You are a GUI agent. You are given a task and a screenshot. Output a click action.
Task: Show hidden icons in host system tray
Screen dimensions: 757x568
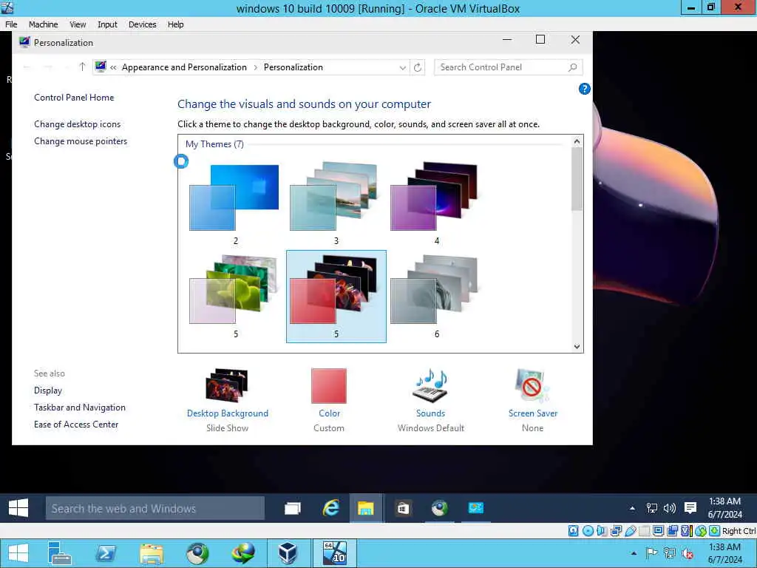(634, 553)
